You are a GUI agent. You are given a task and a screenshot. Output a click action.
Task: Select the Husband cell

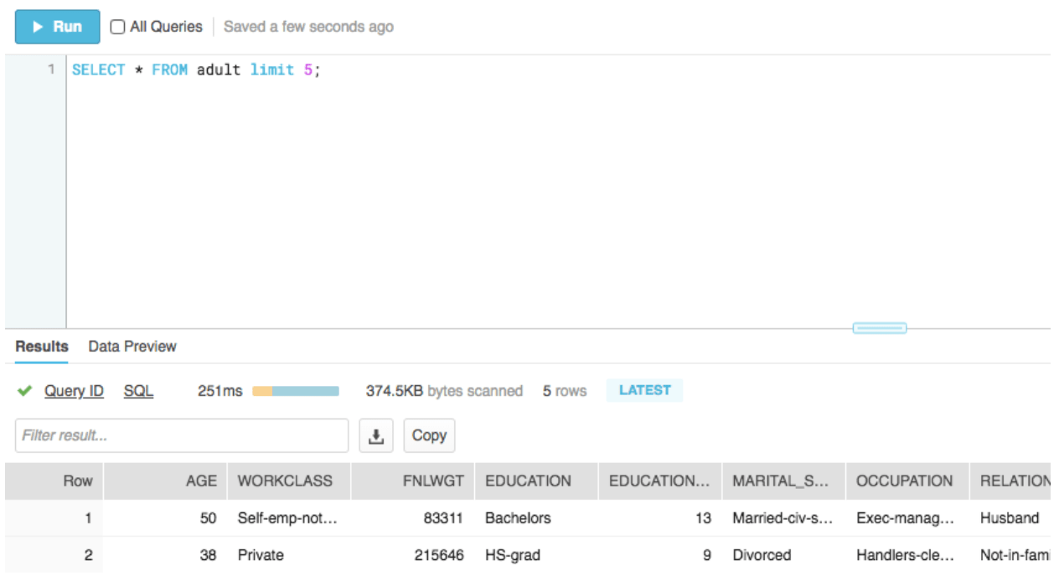[1010, 518]
